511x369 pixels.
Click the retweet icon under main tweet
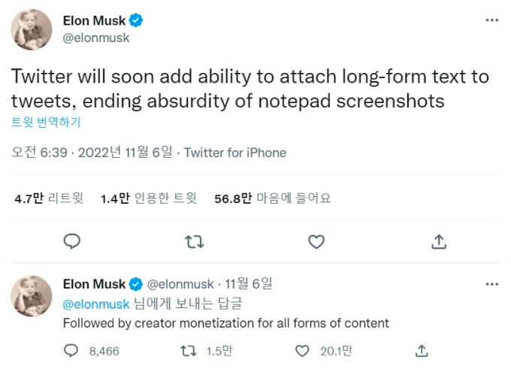194,242
